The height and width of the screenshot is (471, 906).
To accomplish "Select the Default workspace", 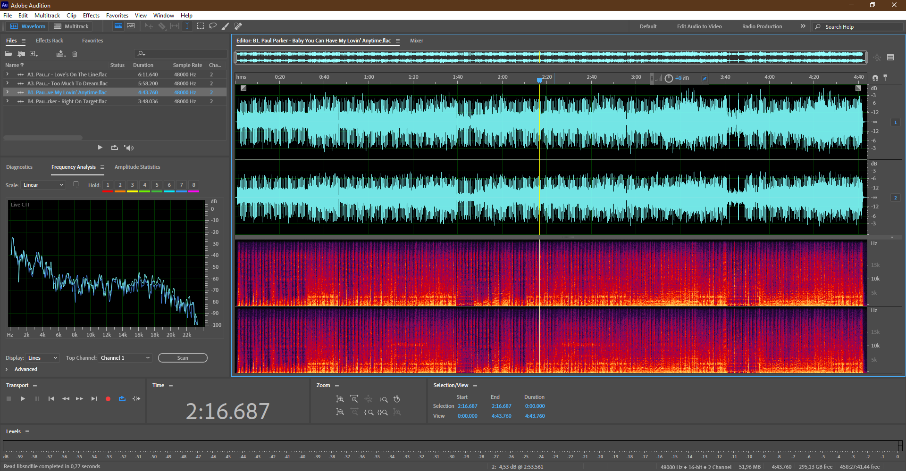I will tap(648, 26).
